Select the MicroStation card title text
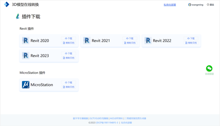 (42, 85)
